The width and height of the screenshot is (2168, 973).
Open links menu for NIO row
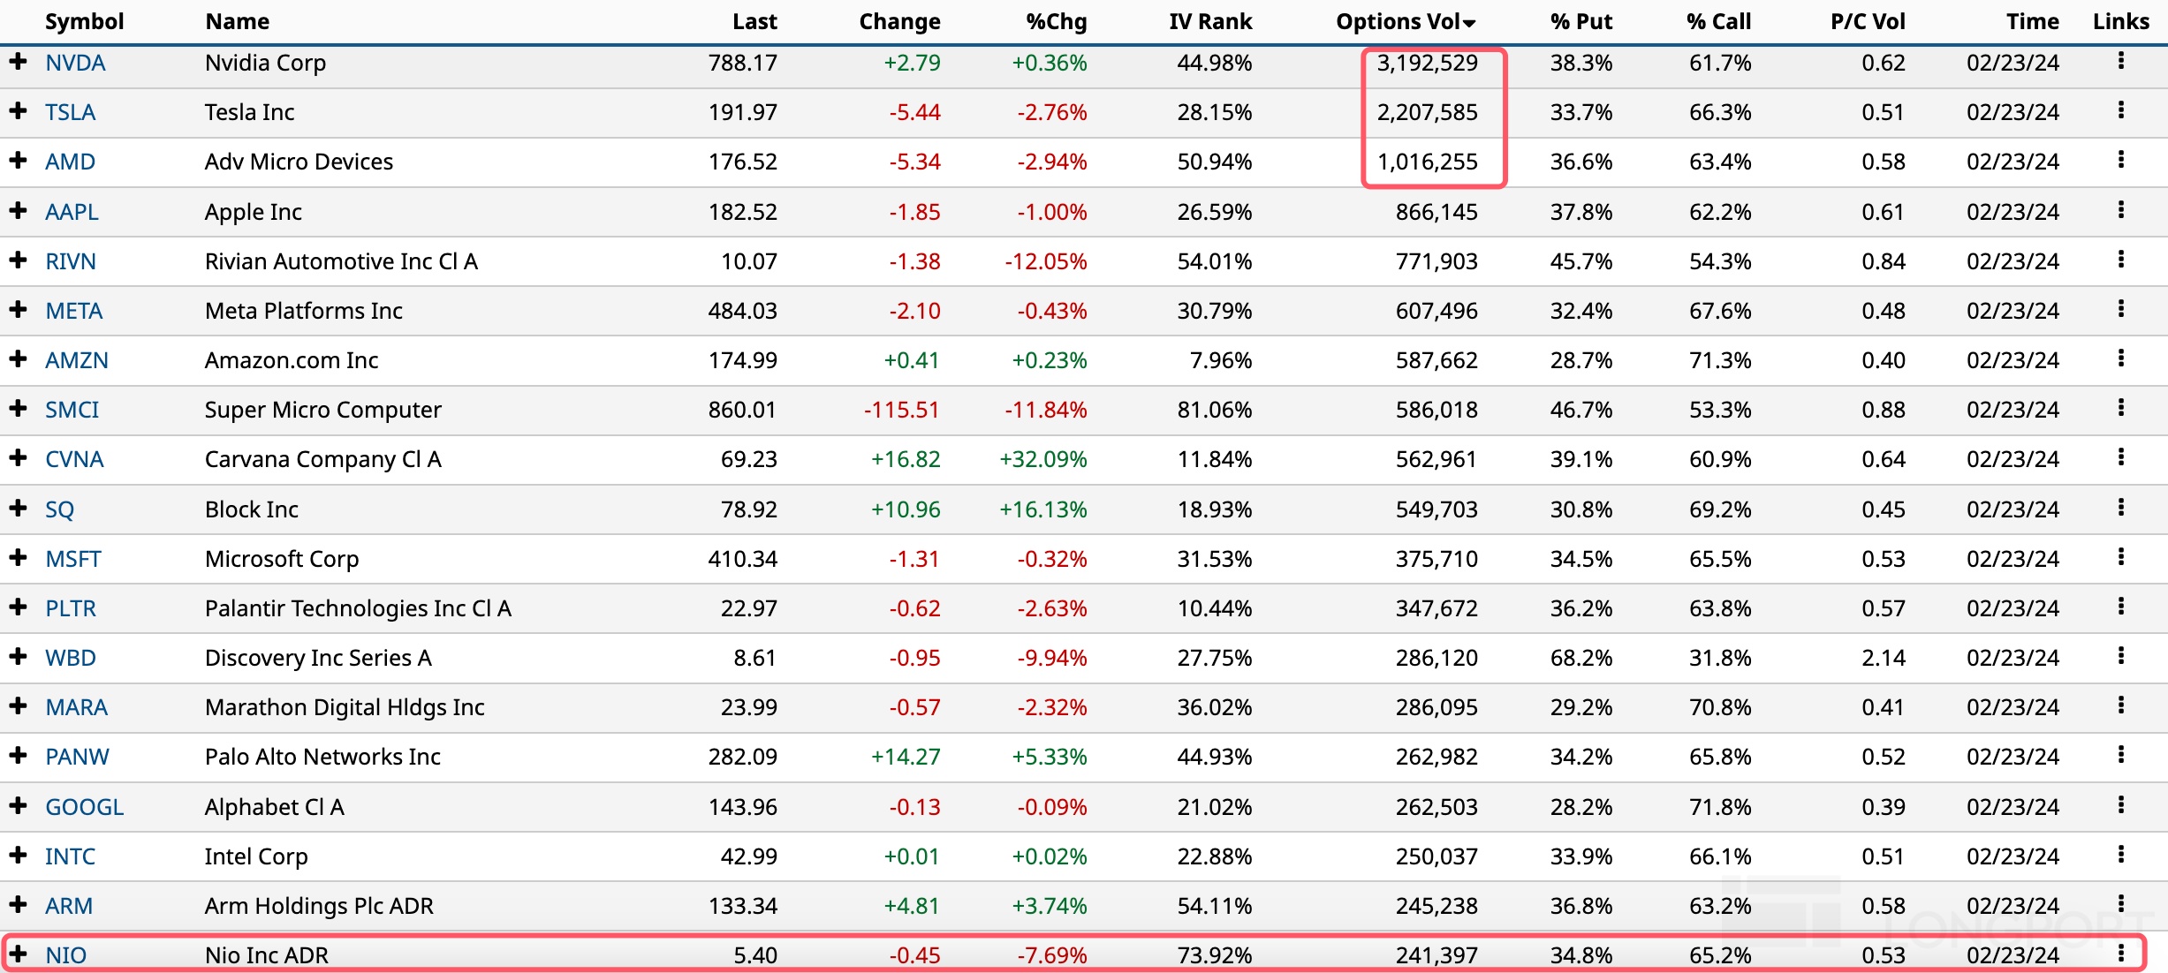(2120, 954)
